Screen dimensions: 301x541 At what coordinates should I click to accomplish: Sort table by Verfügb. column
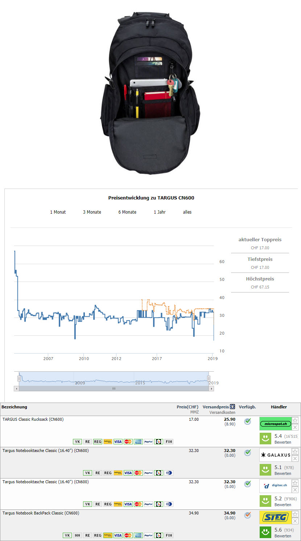click(x=247, y=407)
